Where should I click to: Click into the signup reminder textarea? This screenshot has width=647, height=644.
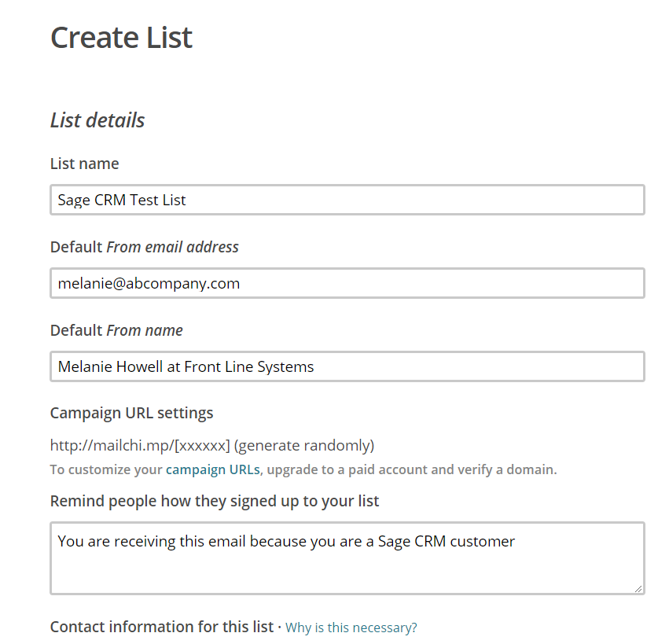click(x=347, y=558)
